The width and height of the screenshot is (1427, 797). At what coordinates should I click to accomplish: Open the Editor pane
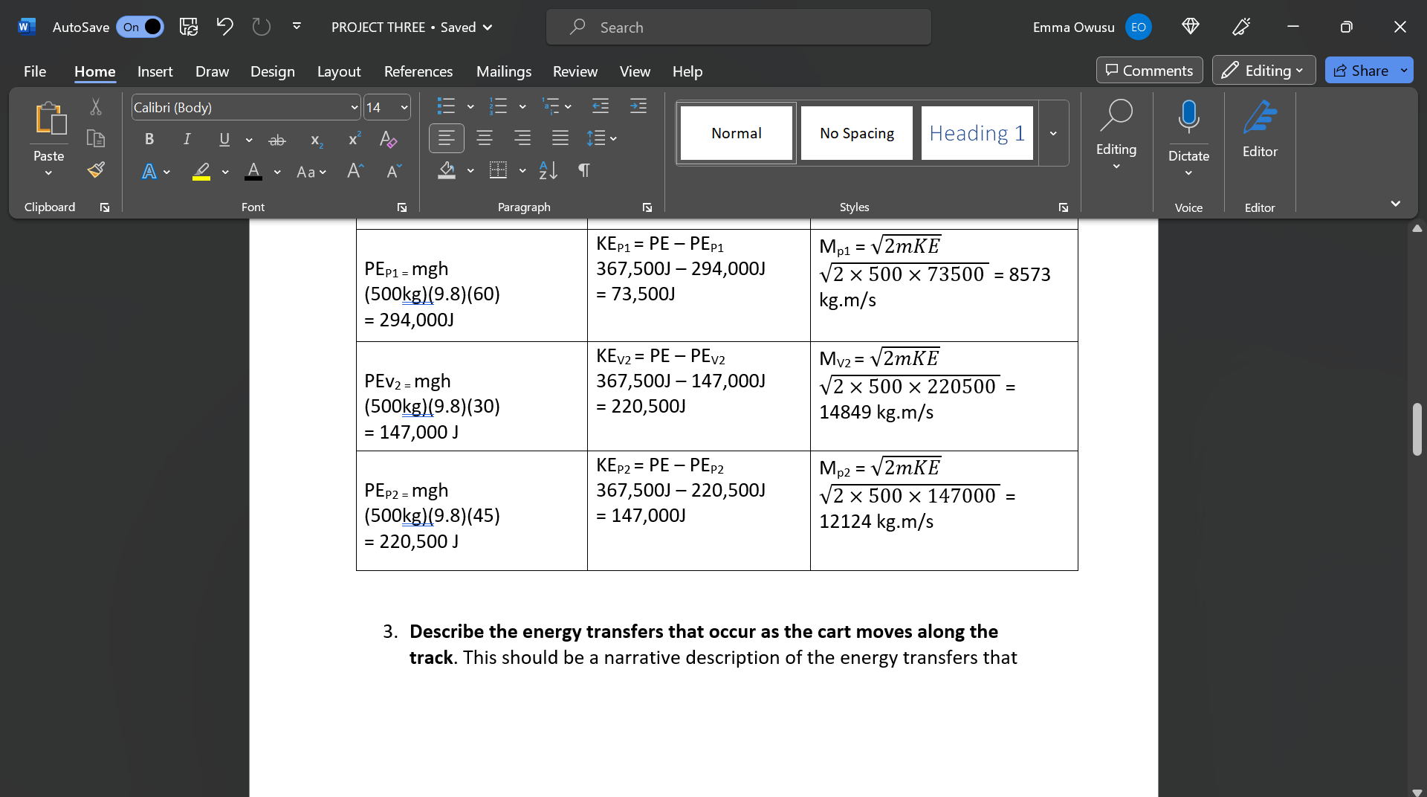coord(1259,134)
